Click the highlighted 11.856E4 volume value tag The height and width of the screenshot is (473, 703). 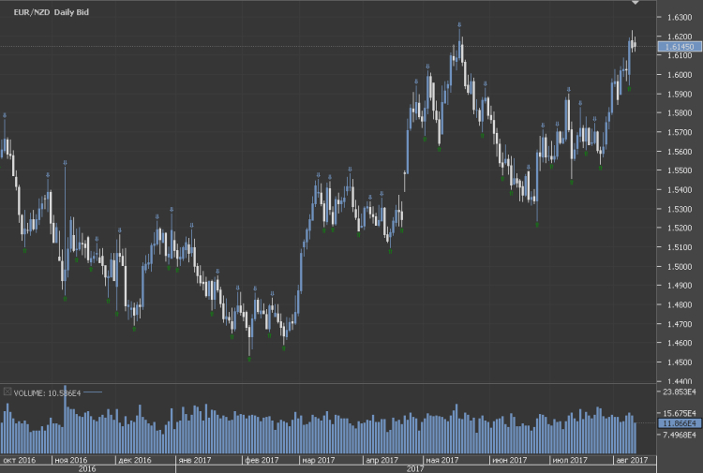680,423
